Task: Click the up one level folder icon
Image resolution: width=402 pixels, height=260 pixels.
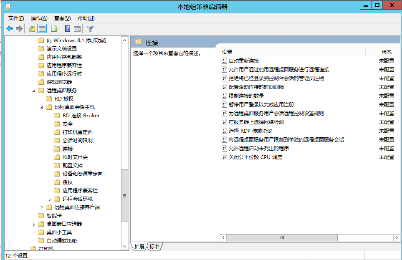Action: click(32, 29)
